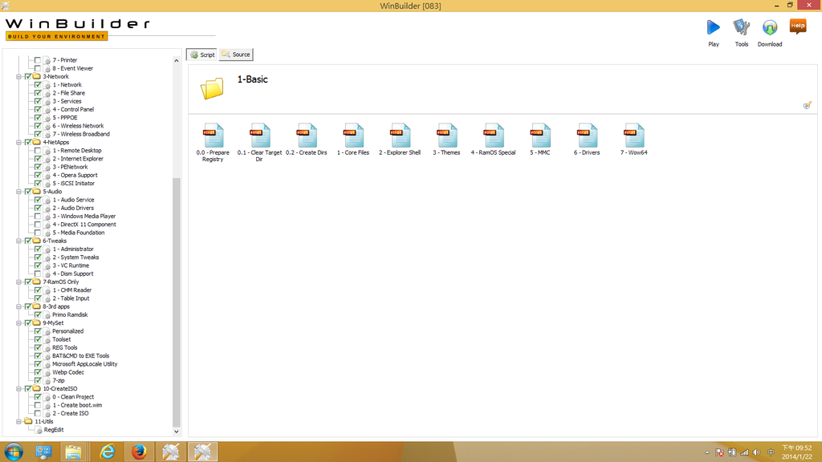This screenshot has width=822, height=462.
Task: Collapse the 3-Network tree node
Action: [19, 76]
